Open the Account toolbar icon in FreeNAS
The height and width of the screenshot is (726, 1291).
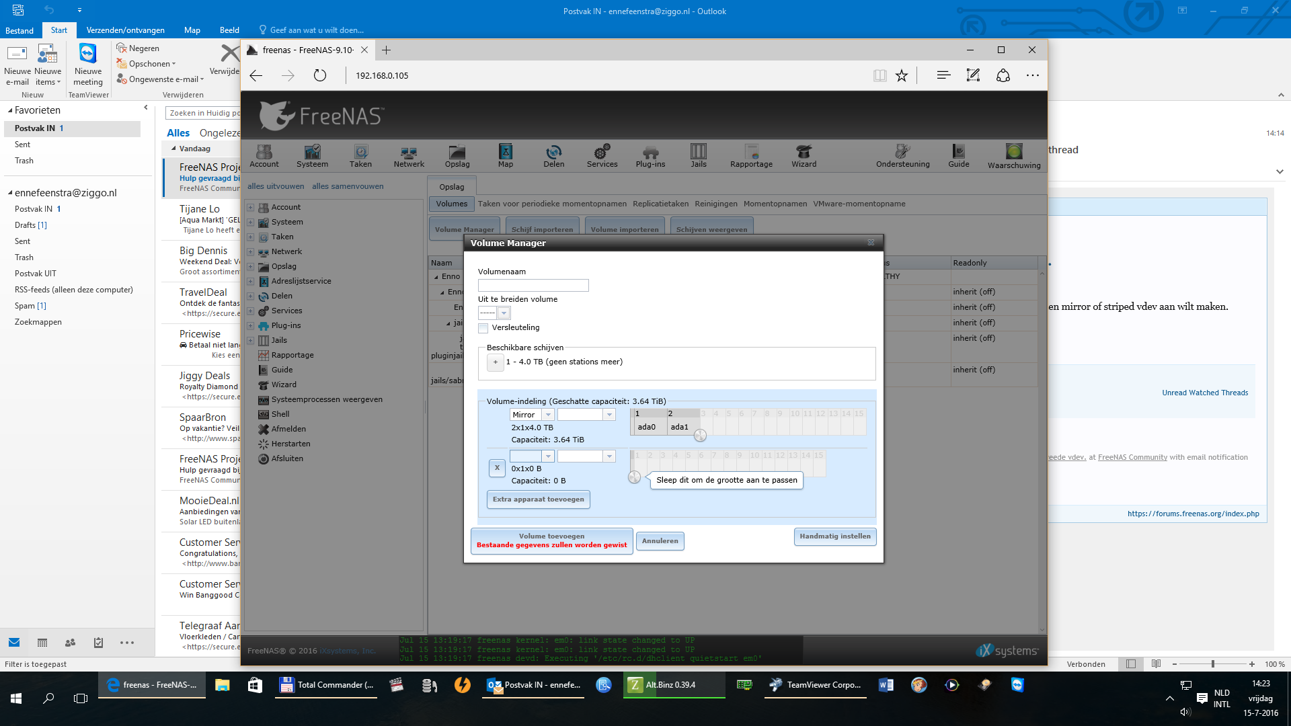[x=264, y=156]
